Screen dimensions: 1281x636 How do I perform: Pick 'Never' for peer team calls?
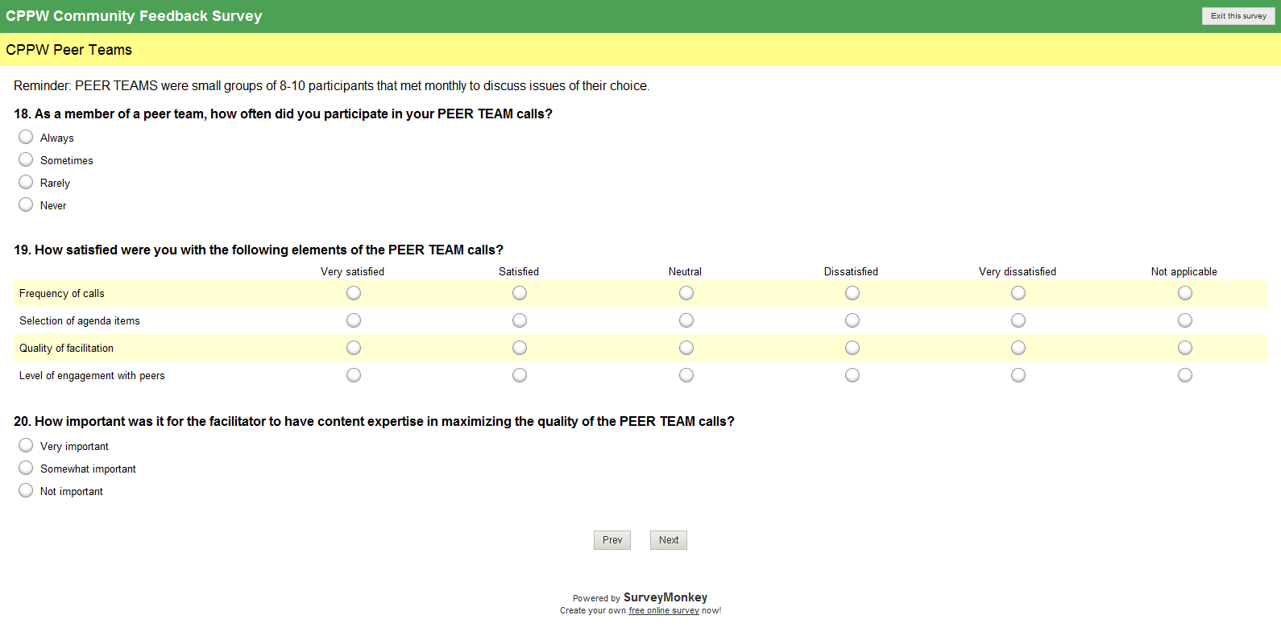pyautogui.click(x=26, y=204)
